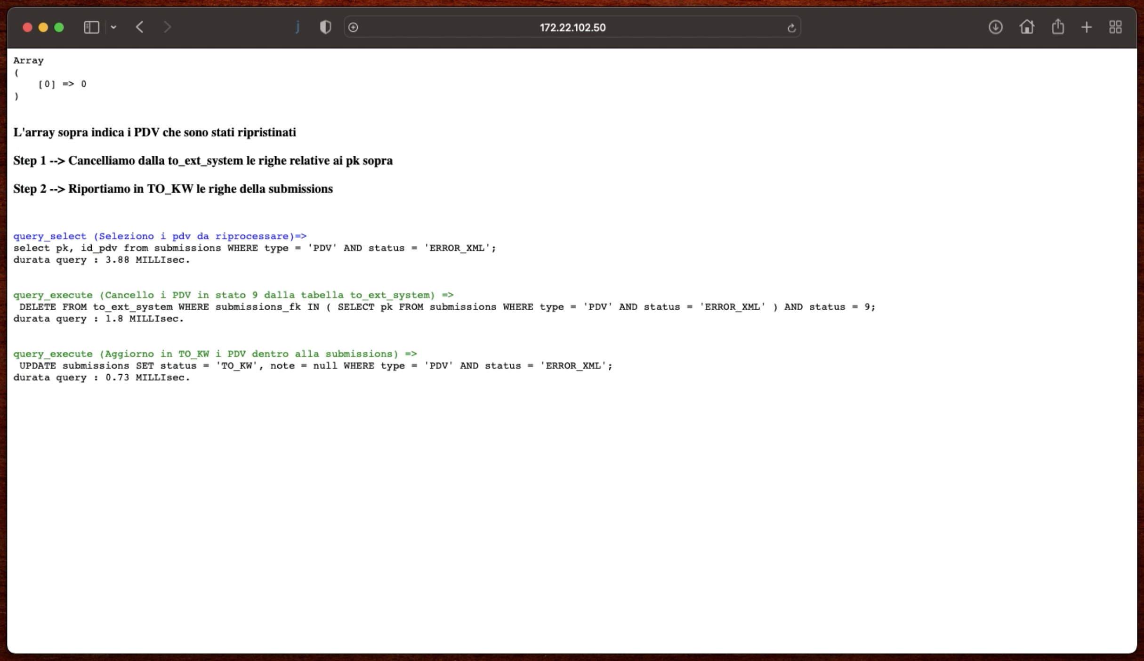
Task: Open the Privacy Report shield icon
Action: pos(325,27)
